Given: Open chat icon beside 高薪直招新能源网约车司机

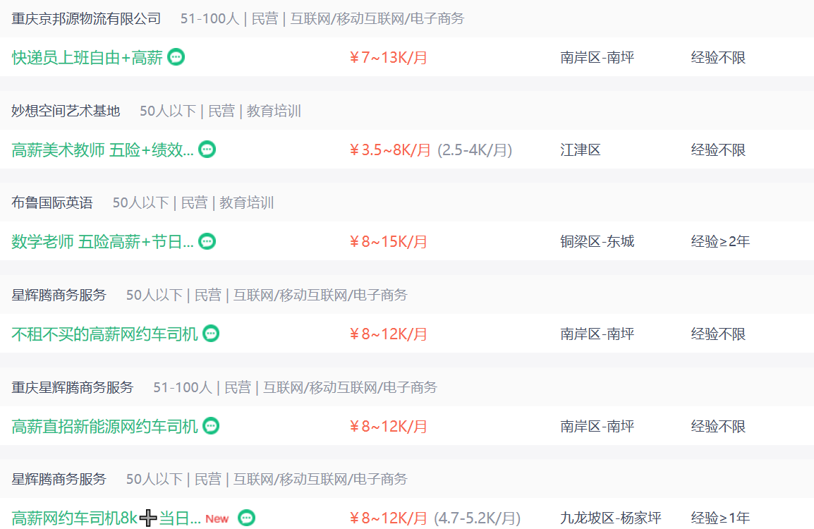Looking at the screenshot, I should pyautogui.click(x=211, y=426).
